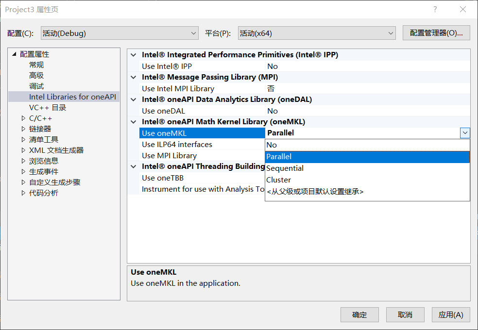Viewport: 478px width, 330px height.
Task: Click the Use oneMKL dropdown arrow button
Action: click(464, 133)
